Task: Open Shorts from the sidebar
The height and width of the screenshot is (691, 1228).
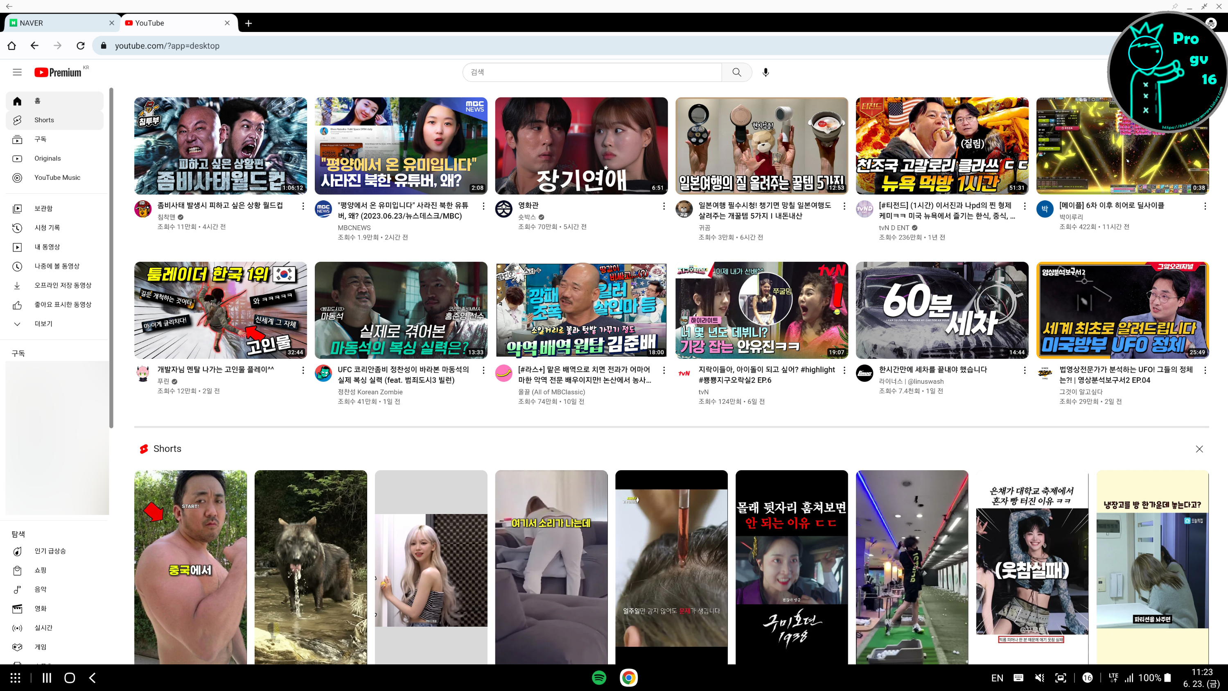Action: pyautogui.click(x=44, y=120)
